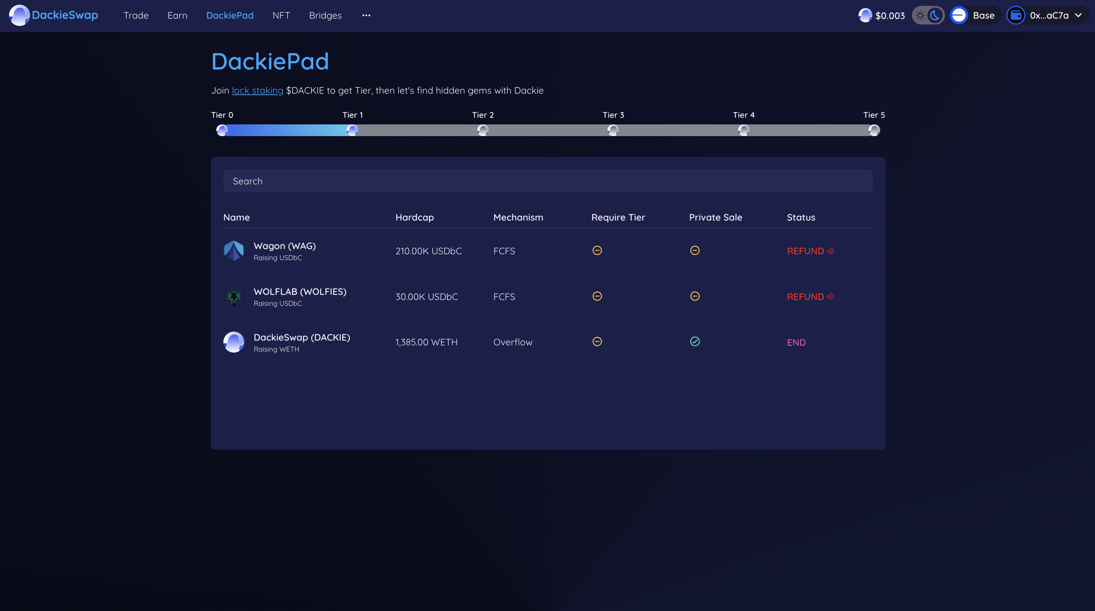Click the DACKIE token price icon
Image resolution: width=1095 pixels, height=611 pixels.
coord(865,15)
